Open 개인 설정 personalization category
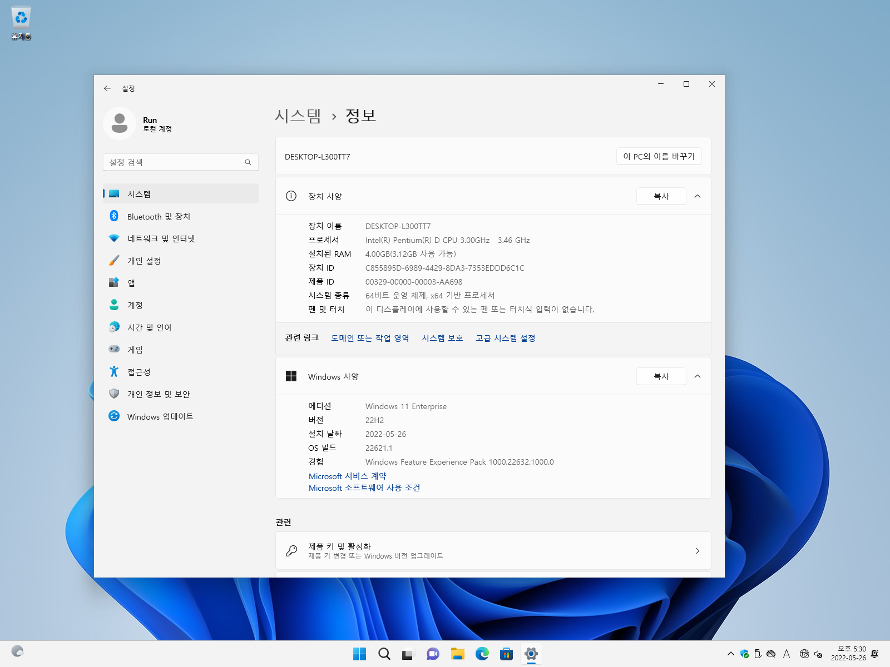 click(181, 261)
